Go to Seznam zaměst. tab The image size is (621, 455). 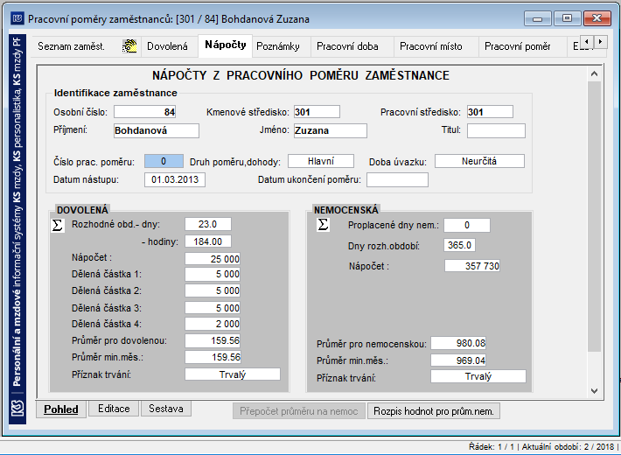pos(72,46)
